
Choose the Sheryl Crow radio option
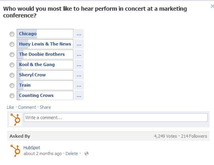click(x=12, y=75)
